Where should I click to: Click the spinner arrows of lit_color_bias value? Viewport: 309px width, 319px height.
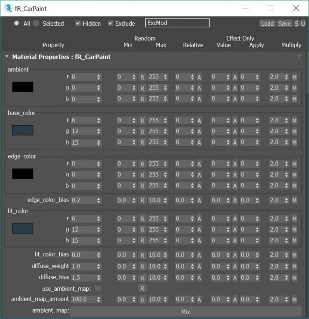pos(99,255)
